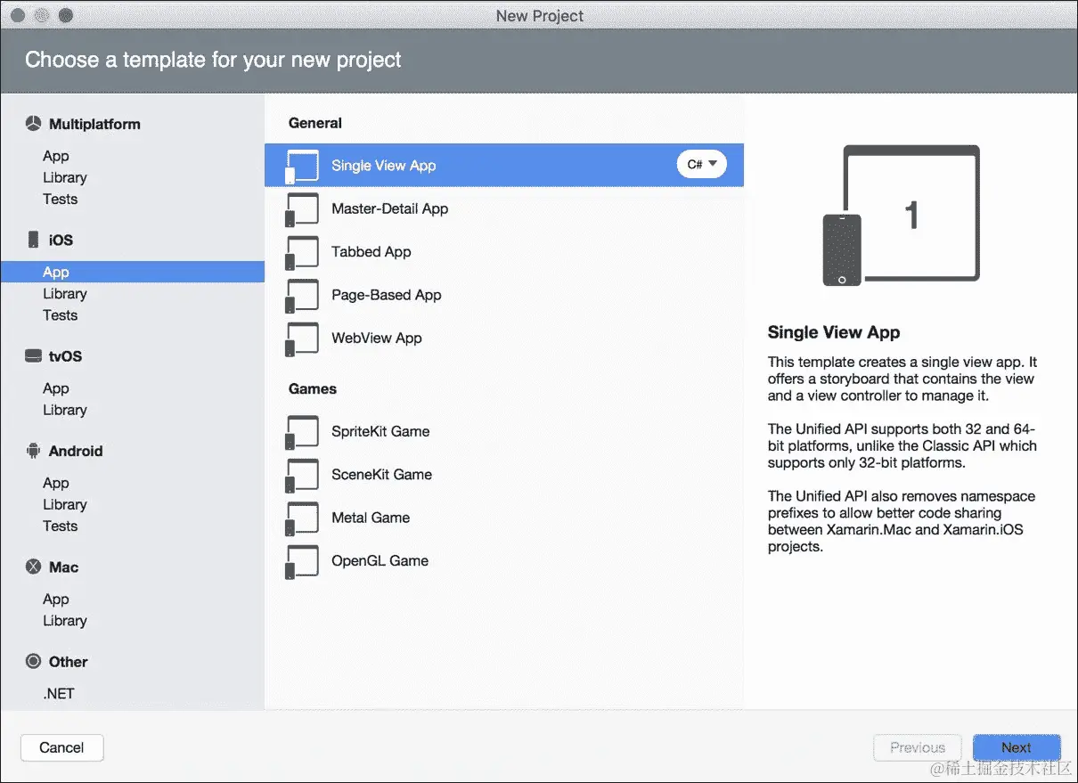This screenshot has height=783, width=1078.
Task: Click the Next button
Action: point(1017,747)
